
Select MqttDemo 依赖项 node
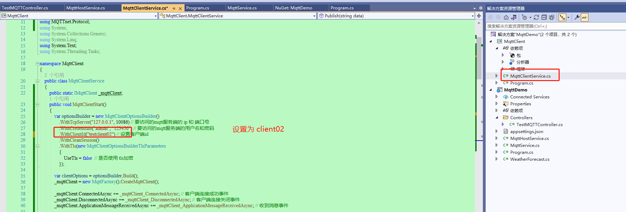pos(517,111)
